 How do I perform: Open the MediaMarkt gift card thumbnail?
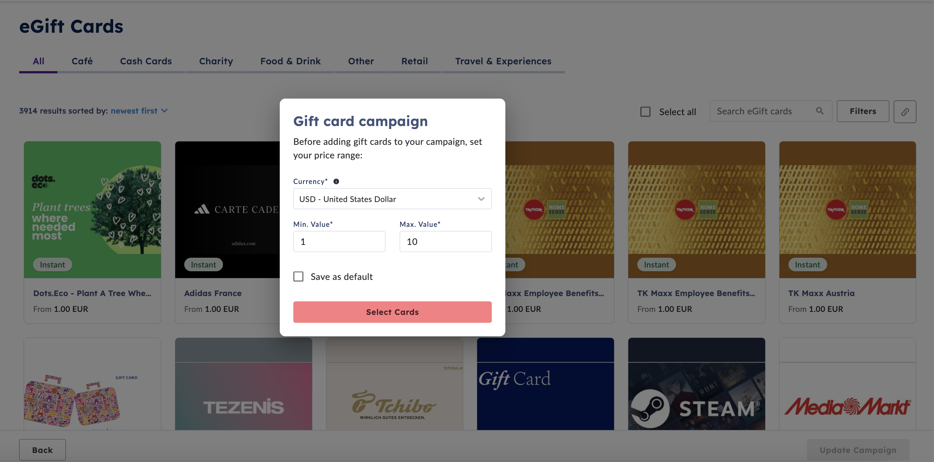tap(848, 384)
